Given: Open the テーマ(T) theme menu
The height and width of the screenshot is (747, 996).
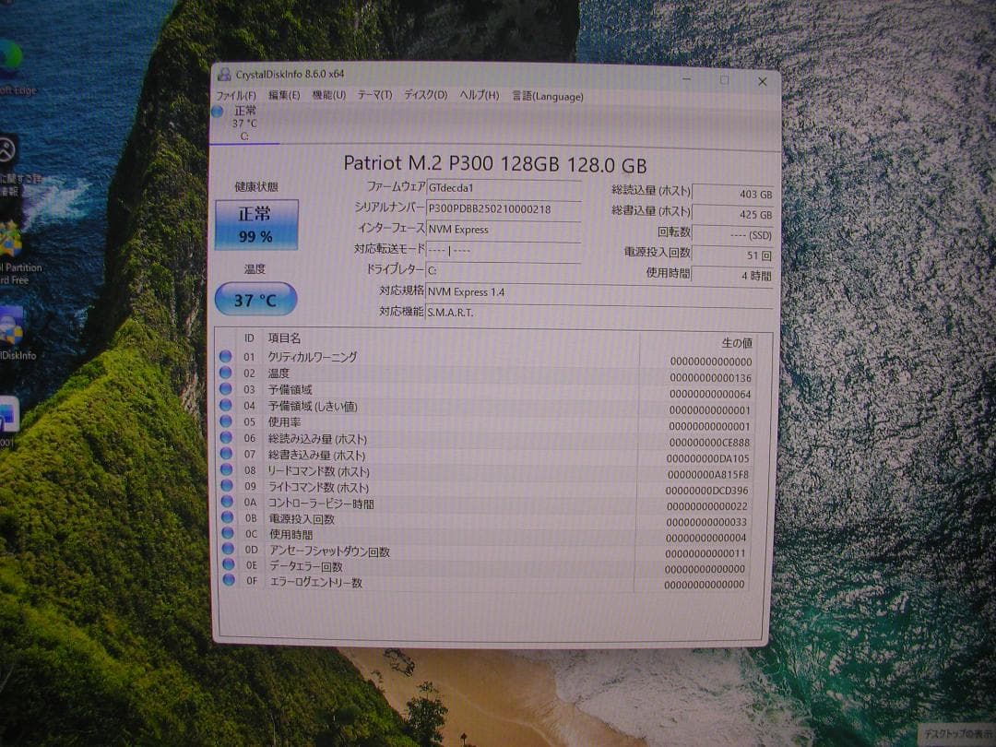Looking at the screenshot, I should (x=374, y=94).
